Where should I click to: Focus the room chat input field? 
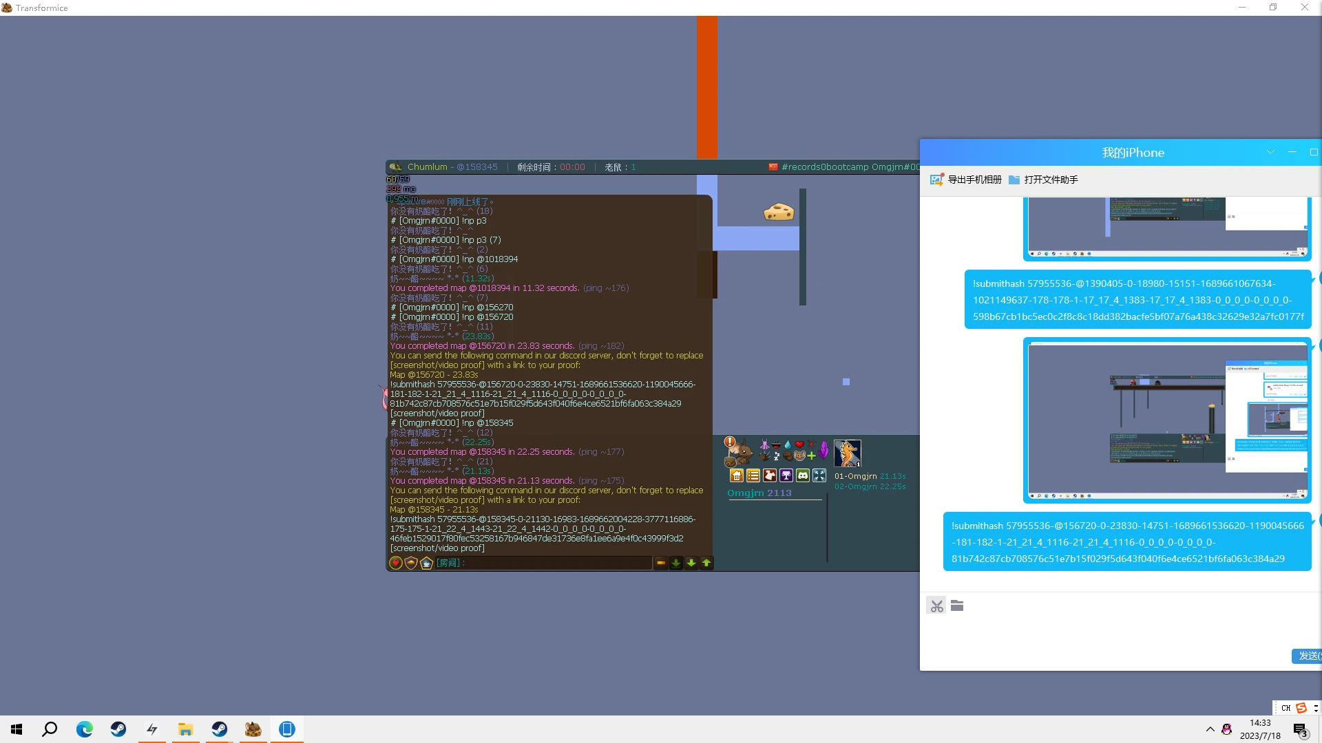543,563
